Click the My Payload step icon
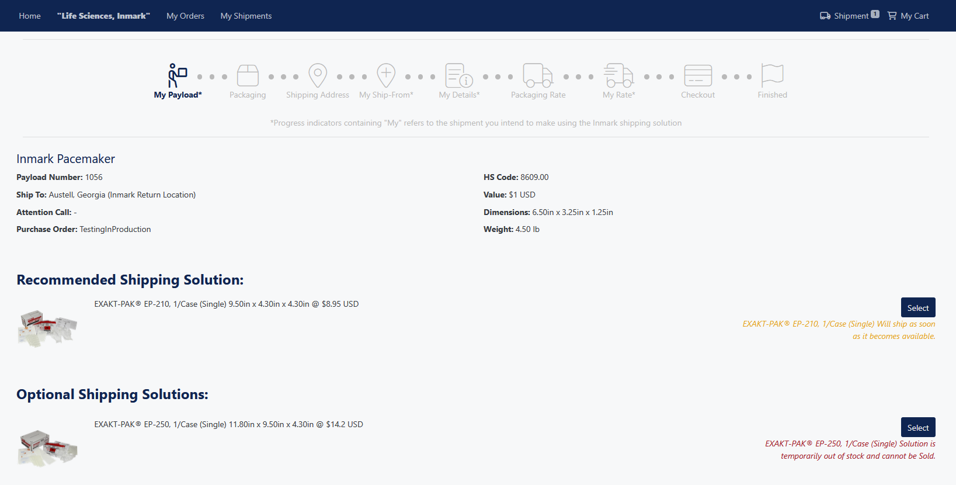 click(x=178, y=75)
